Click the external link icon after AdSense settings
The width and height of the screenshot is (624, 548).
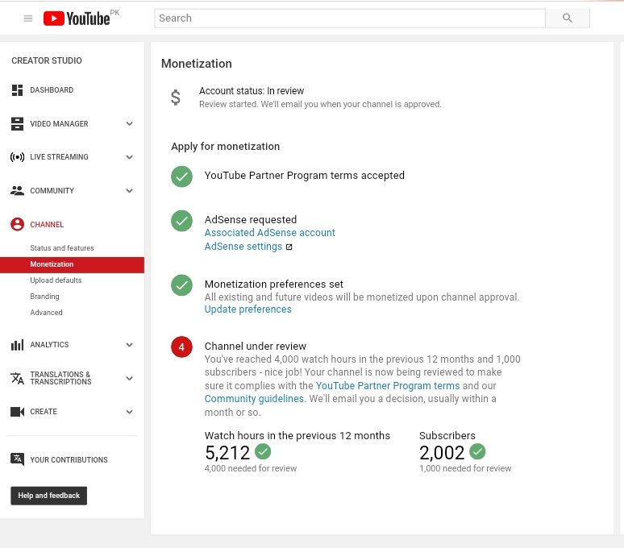coord(289,247)
